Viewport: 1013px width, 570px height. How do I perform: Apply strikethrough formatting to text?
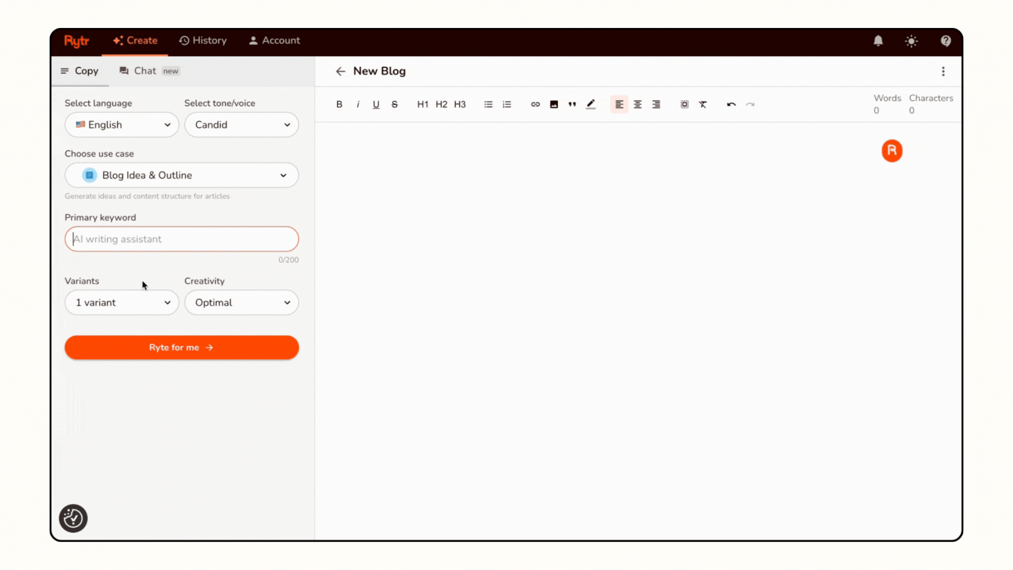pyautogui.click(x=394, y=104)
